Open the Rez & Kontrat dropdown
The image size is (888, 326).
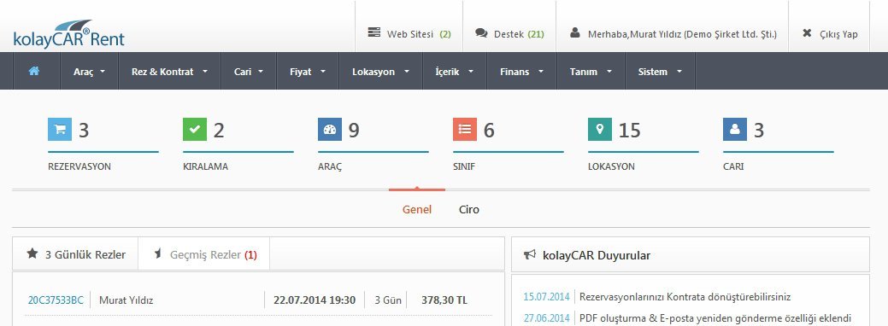point(169,72)
